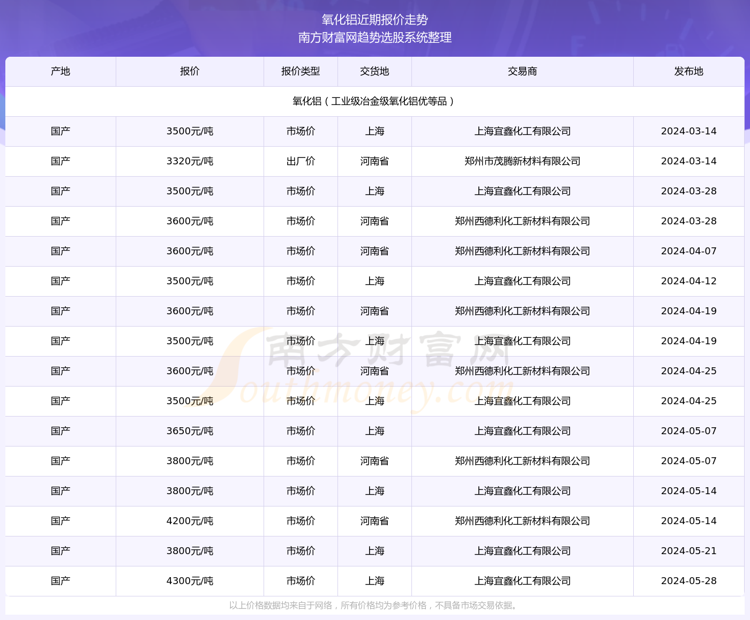Image resolution: width=750 pixels, height=620 pixels.
Task: Click 上海 delivery cell in the 3650元/吨 row
Action: pos(374,431)
